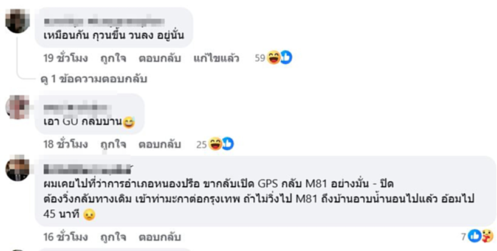This screenshot has width=497, height=251.
Task: Click the laughing reaction emoji showing 59
Action: coord(274,58)
